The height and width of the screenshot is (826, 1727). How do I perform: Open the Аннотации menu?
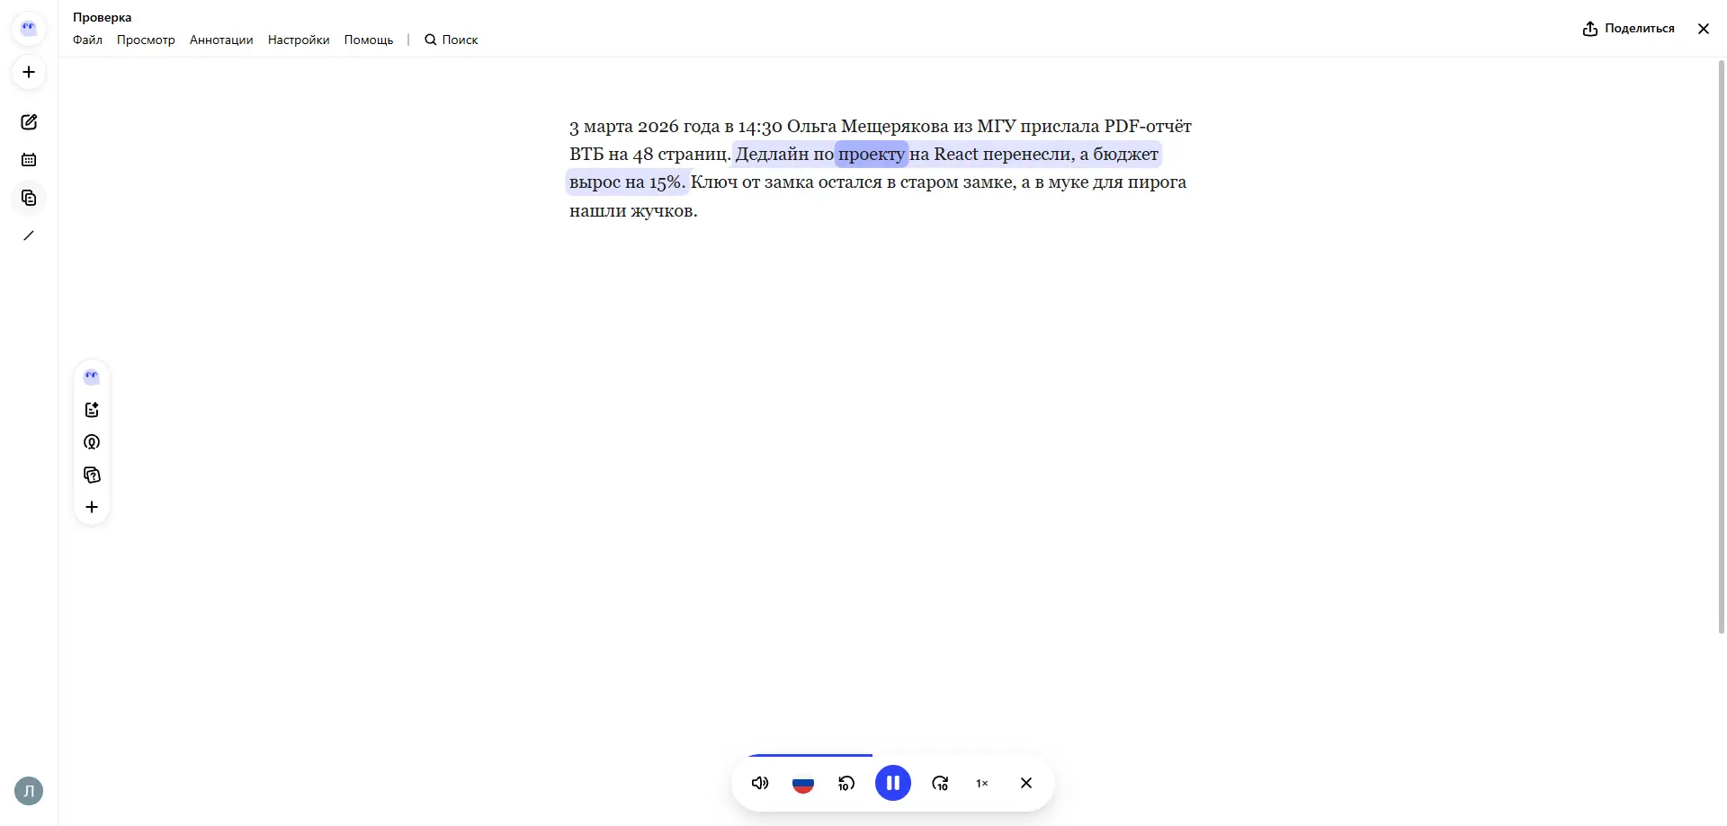221,40
